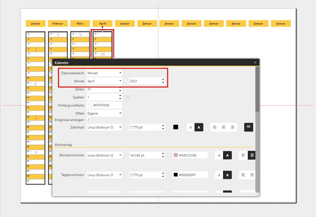This screenshot has height=217, width=316.
Task: Click the rotation handle above April calendar frame
Action: click(x=102, y=27)
